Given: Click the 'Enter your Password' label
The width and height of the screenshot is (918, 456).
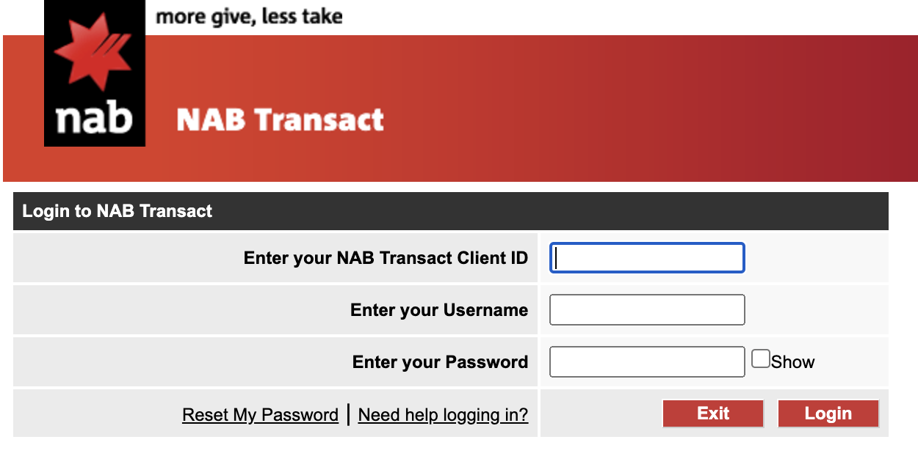Looking at the screenshot, I should [439, 361].
